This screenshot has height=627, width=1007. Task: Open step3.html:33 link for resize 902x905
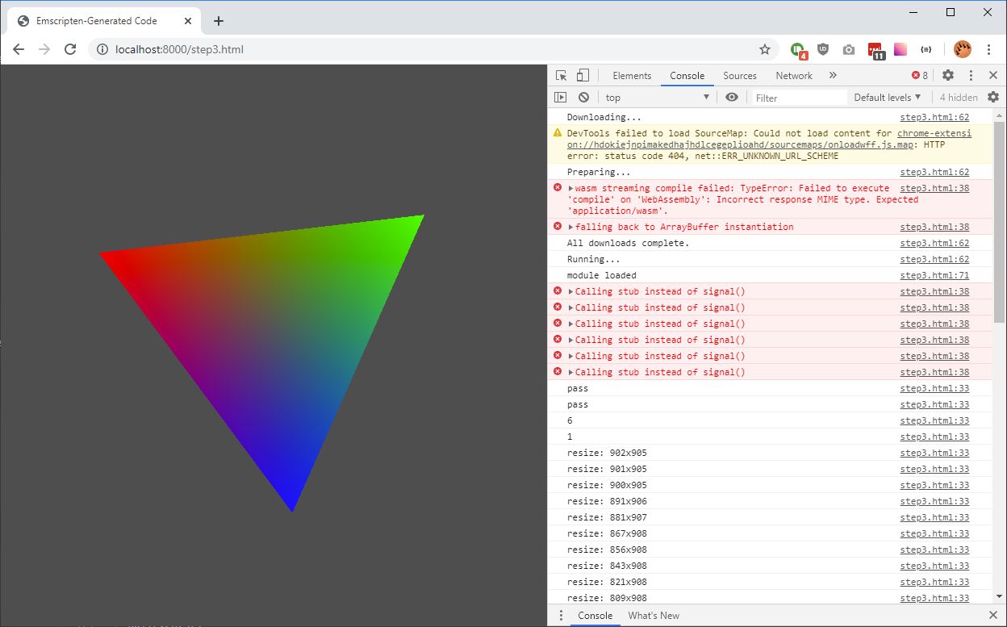click(x=934, y=453)
